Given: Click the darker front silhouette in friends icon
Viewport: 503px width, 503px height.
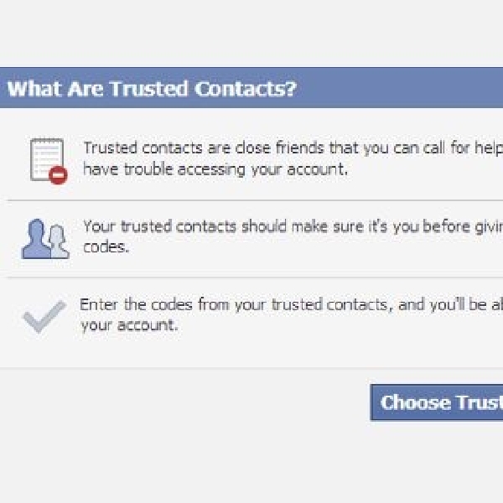Looking at the screenshot, I should (x=36, y=240).
